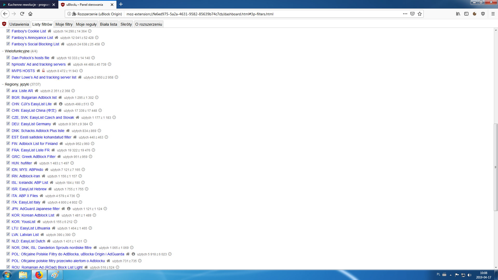Collapse the Regiony, języki section
The image size is (498, 280).
[3, 84]
